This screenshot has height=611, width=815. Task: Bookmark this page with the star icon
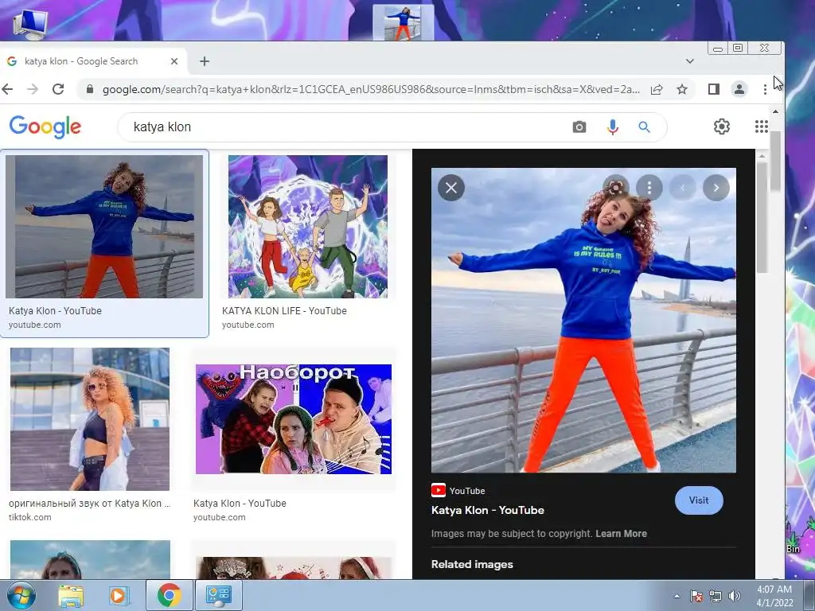(x=682, y=89)
